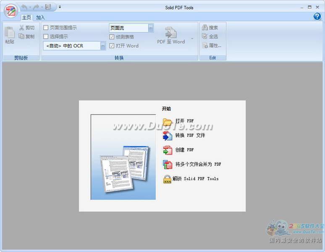
Task: Open the Solid PDF Tools application menu orb
Action: tap(11, 11)
